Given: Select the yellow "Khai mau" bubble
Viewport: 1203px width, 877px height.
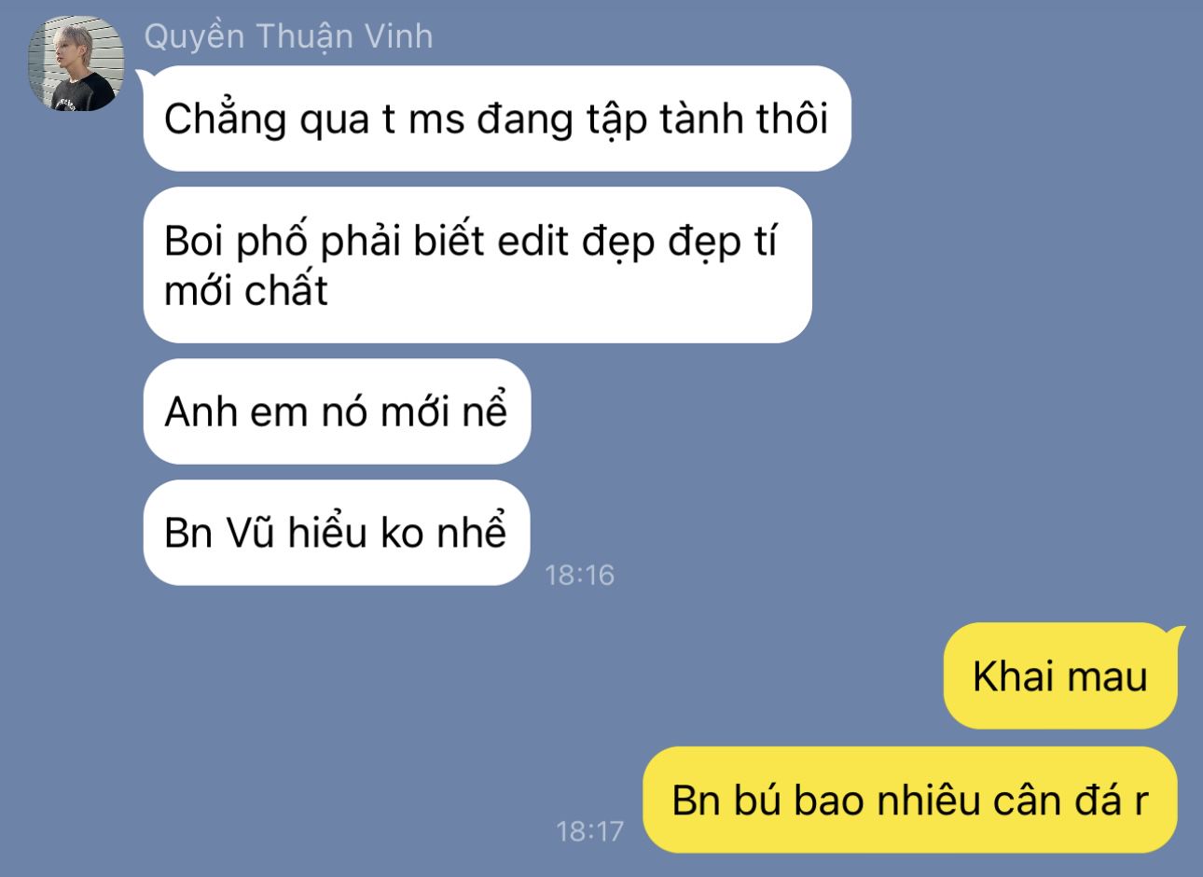Looking at the screenshot, I should coord(1060,676).
